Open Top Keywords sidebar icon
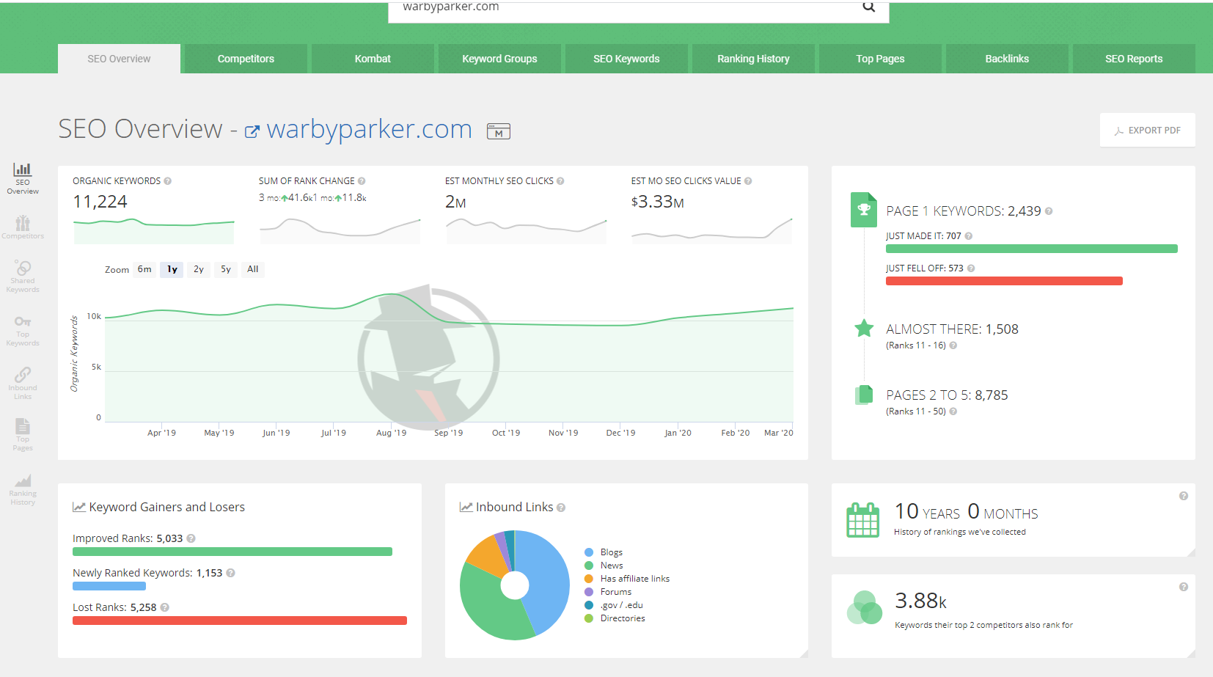The image size is (1213, 677). click(x=23, y=330)
